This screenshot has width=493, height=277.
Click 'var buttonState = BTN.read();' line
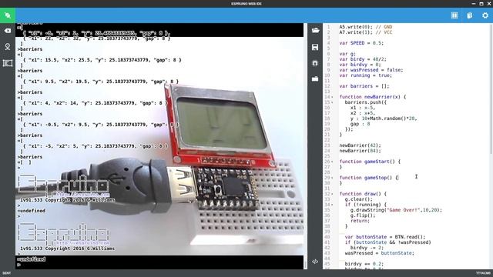coord(385,237)
